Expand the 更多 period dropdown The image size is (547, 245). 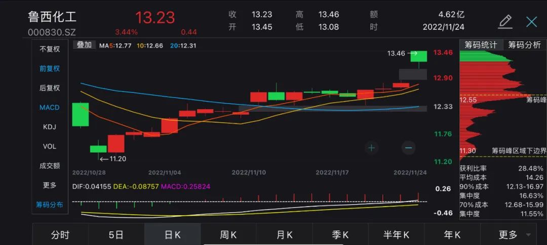coord(514,234)
